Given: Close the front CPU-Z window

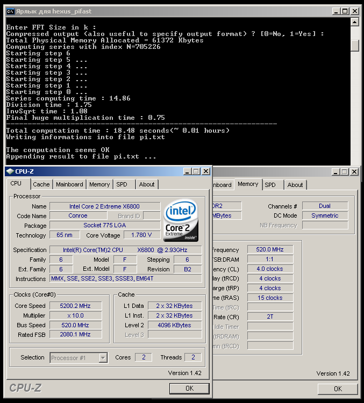Looking at the screenshot, I should click(x=206, y=171).
